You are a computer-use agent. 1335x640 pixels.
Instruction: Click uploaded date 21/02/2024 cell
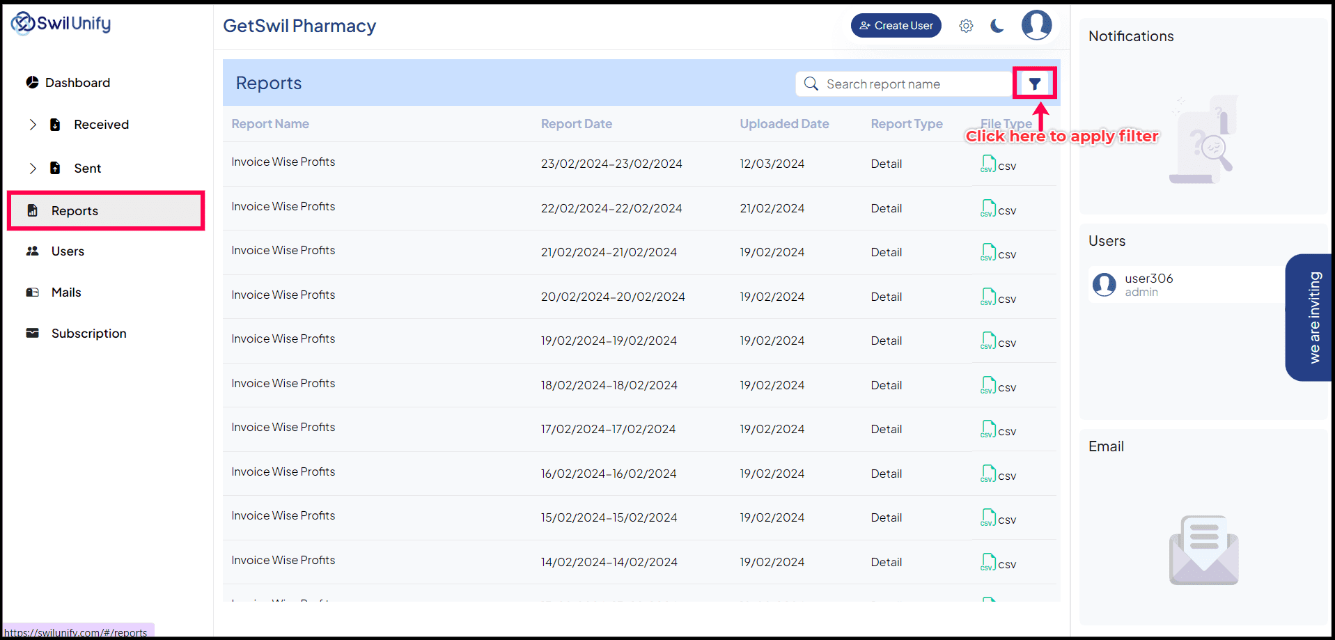pyautogui.click(x=772, y=208)
